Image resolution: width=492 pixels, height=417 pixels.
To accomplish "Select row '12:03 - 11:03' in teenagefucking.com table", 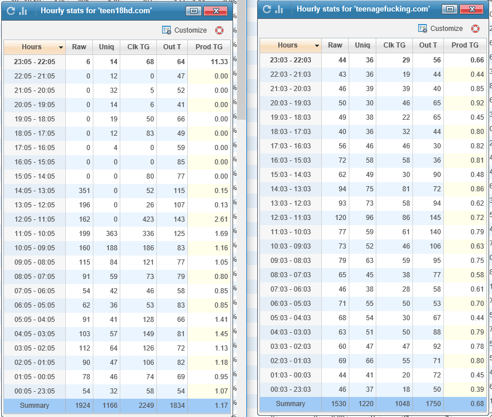I will click(x=373, y=218).
